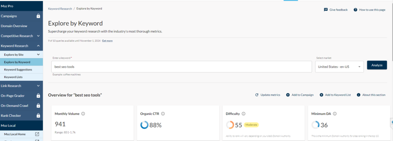Image resolution: width=393 pixels, height=141 pixels.
Task: Click the keyword input field
Action: click(182, 67)
